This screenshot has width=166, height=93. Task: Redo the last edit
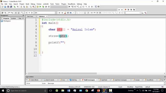click(x=17, y=7)
